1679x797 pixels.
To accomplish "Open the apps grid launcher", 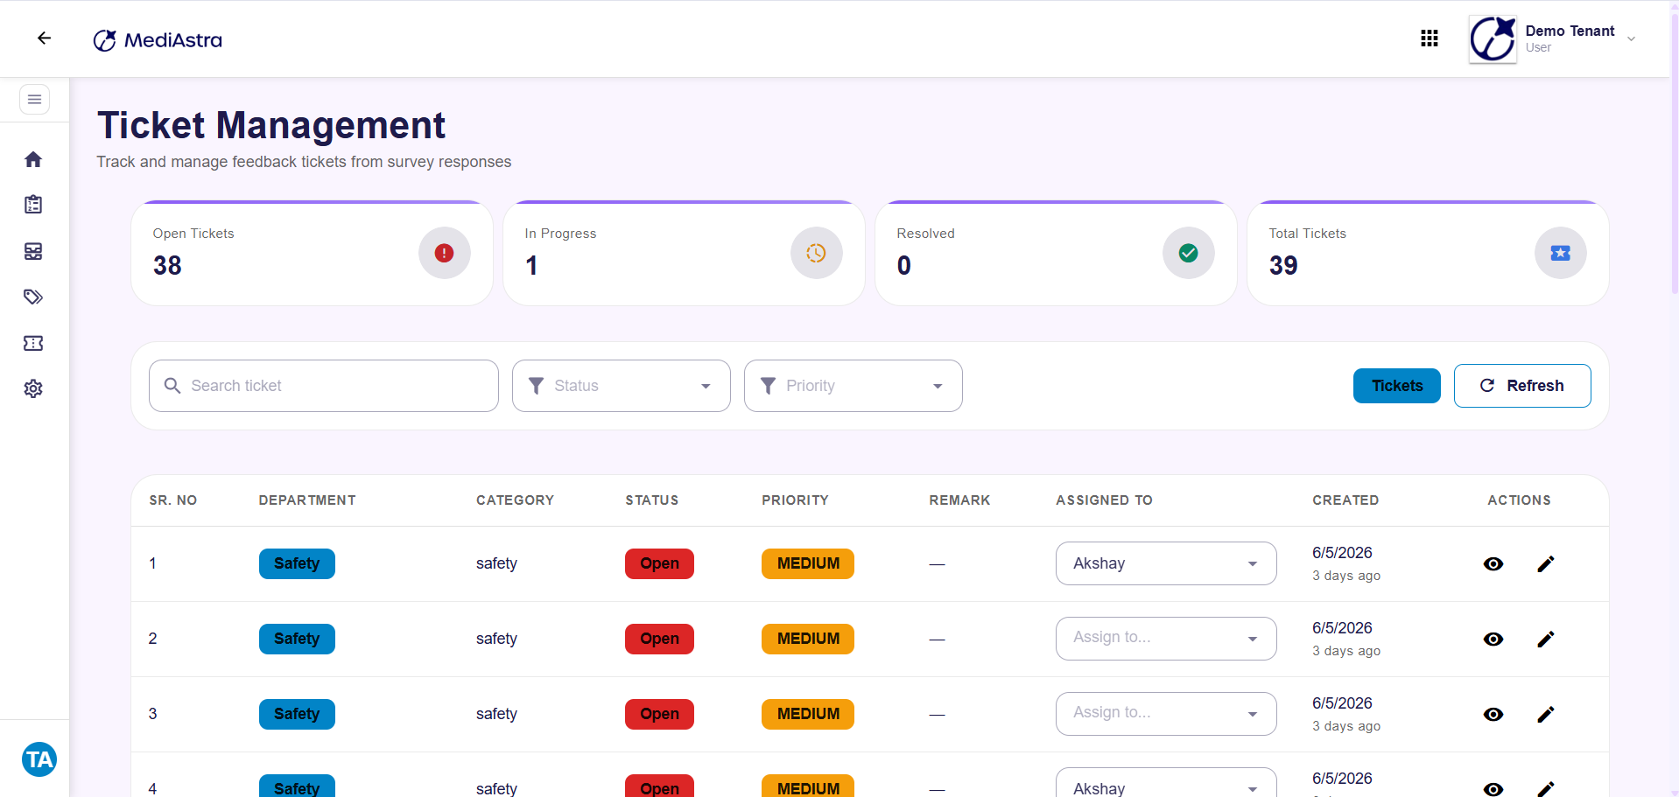I will pos(1430,38).
